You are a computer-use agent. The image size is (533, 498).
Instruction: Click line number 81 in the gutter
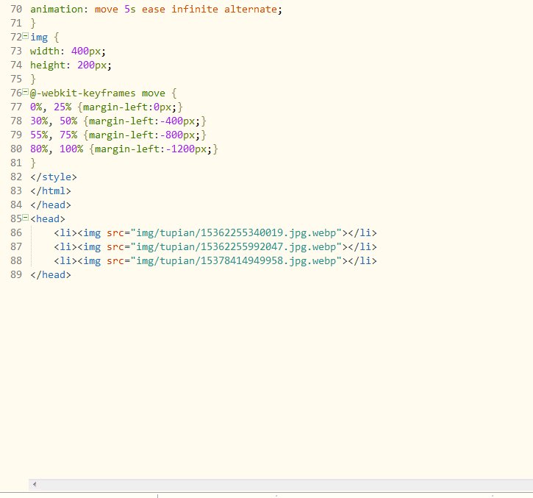[16, 163]
